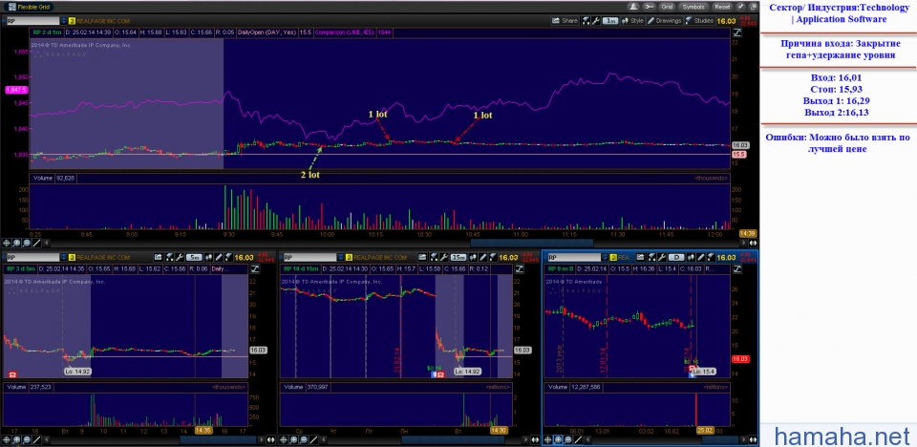Click the Grid button in top bar
The width and height of the screenshot is (917, 447).
click(x=666, y=6)
